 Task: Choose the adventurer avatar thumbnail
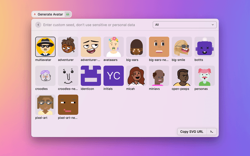(68, 47)
